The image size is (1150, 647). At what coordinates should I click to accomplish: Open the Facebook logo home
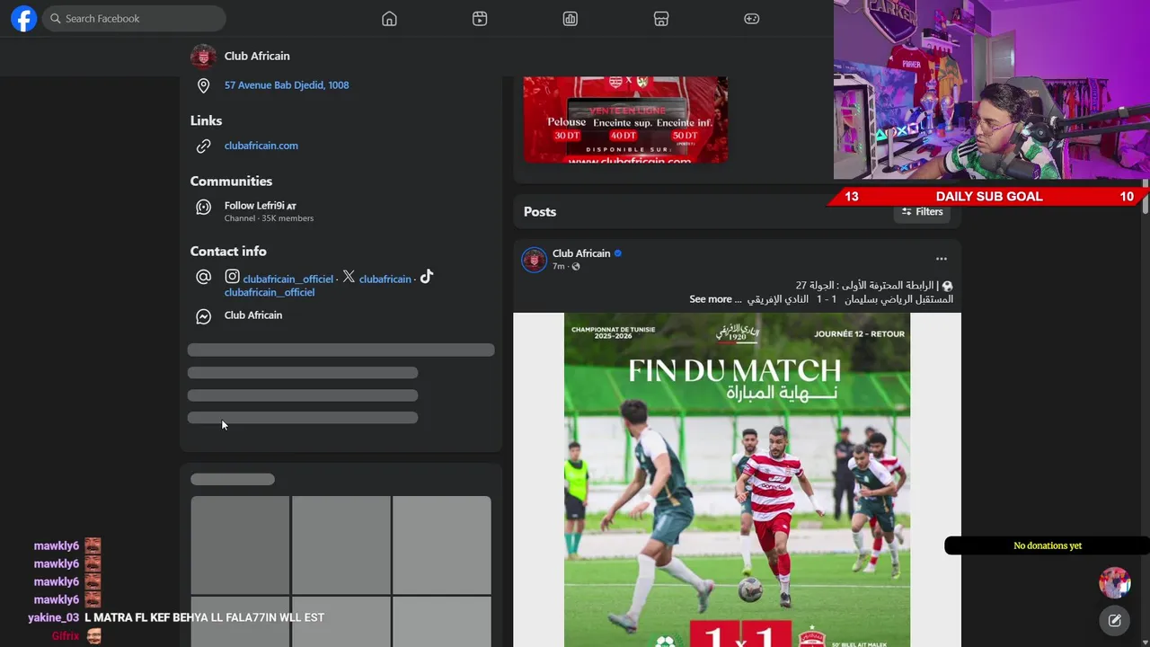[23, 18]
